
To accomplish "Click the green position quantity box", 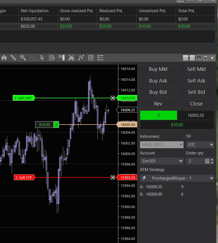I will point(158,115).
